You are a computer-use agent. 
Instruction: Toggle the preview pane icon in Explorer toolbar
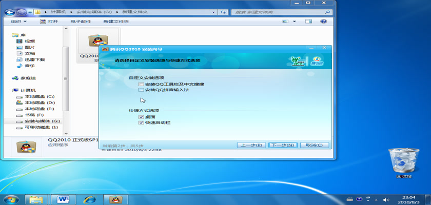pos(308,22)
